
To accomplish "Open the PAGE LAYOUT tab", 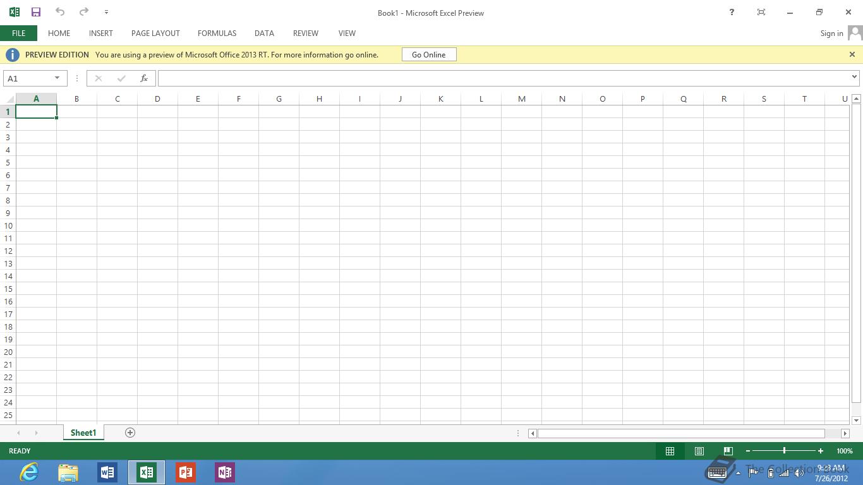I will point(155,33).
